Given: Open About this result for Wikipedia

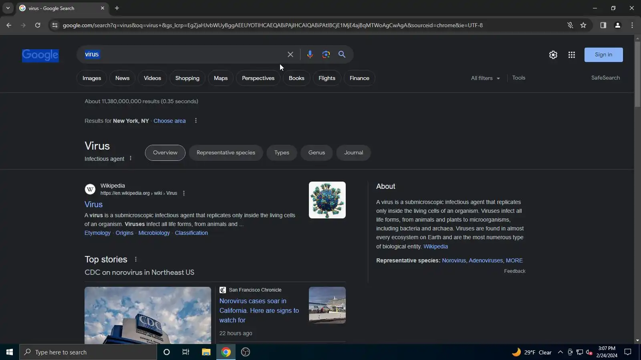Looking at the screenshot, I should (184, 193).
